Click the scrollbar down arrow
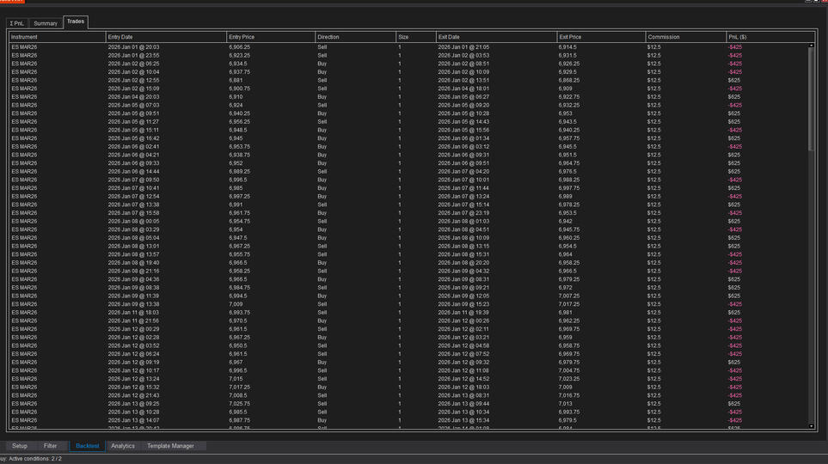This screenshot has width=828, height=464. 812,426
